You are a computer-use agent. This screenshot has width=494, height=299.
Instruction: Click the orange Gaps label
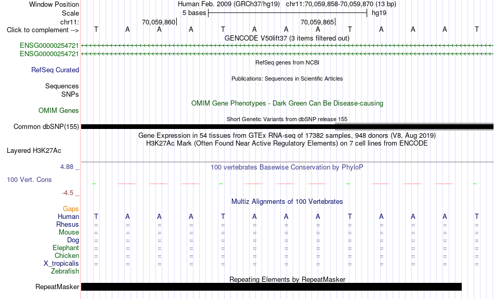(71, 209)
